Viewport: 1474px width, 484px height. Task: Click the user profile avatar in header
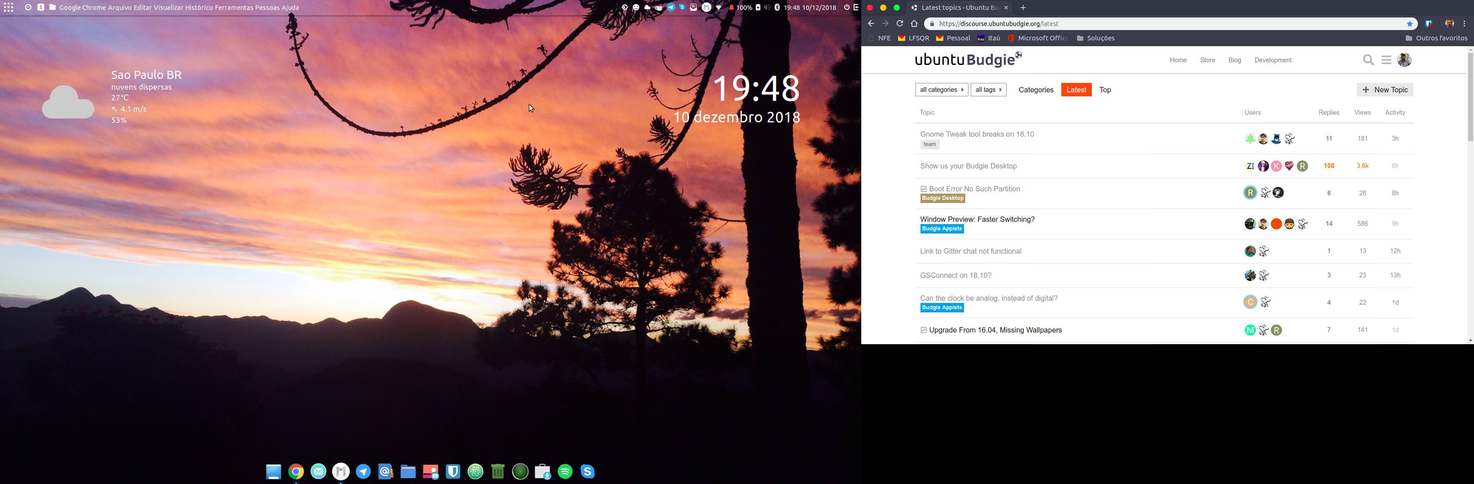[1404, 60]
